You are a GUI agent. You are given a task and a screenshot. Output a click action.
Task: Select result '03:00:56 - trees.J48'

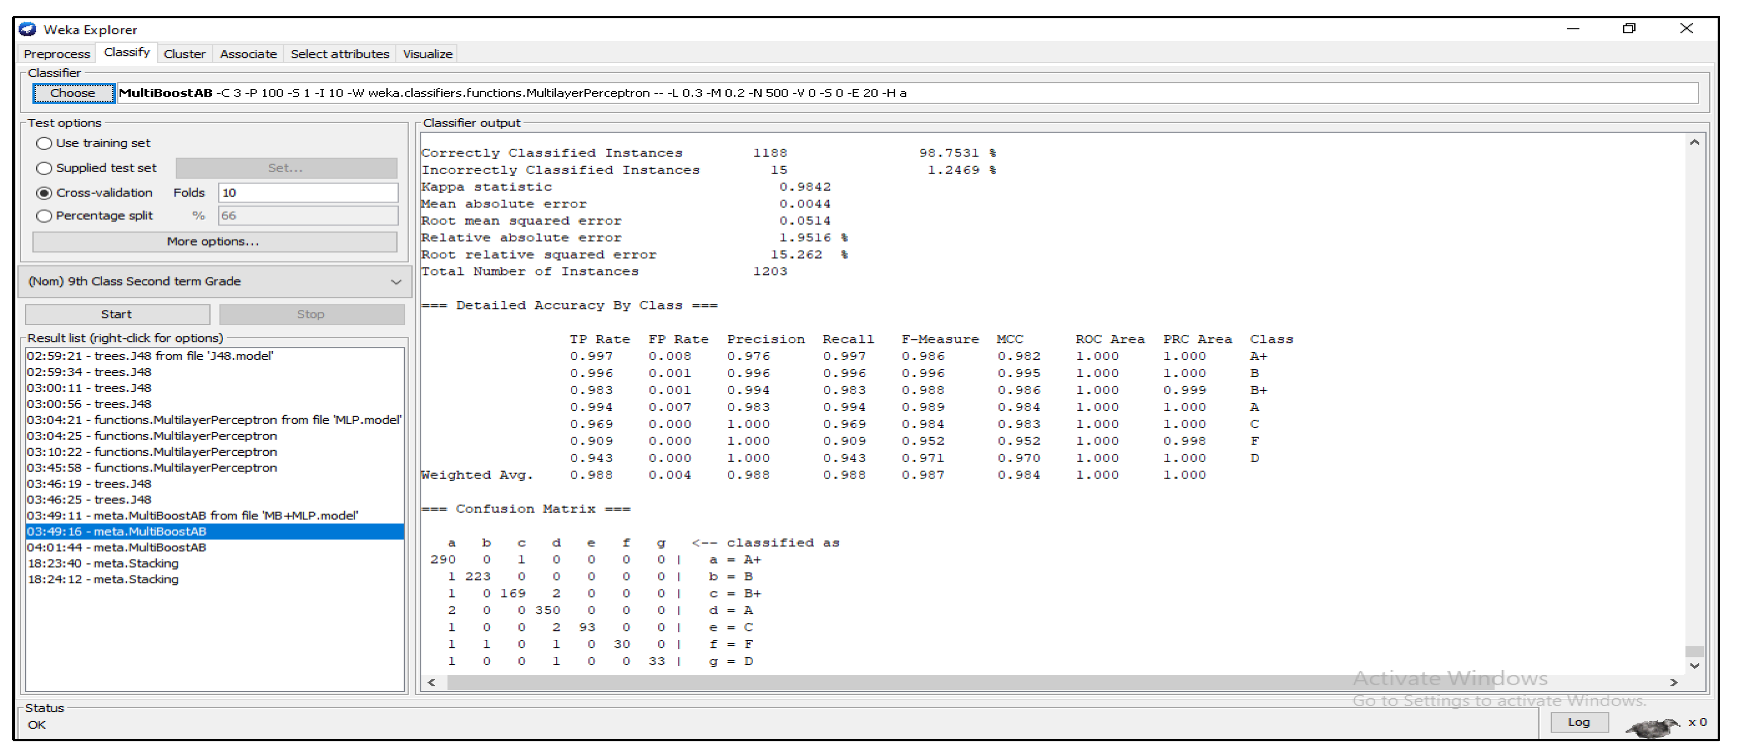click(214, 404)
